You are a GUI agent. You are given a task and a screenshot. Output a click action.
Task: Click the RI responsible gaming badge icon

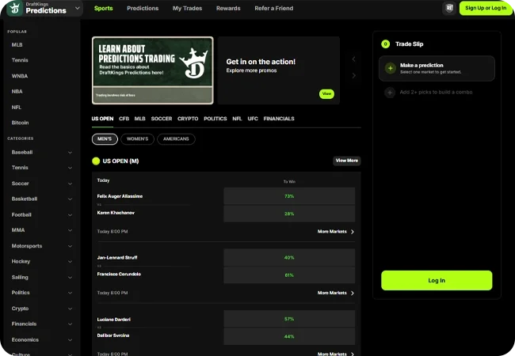pos(449,8)
